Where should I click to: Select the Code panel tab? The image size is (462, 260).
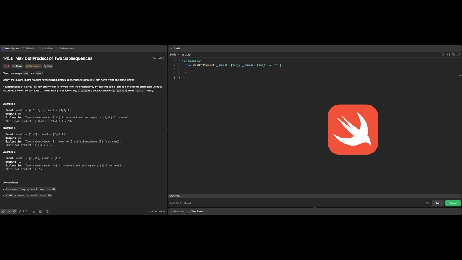[x=175, y=48]
